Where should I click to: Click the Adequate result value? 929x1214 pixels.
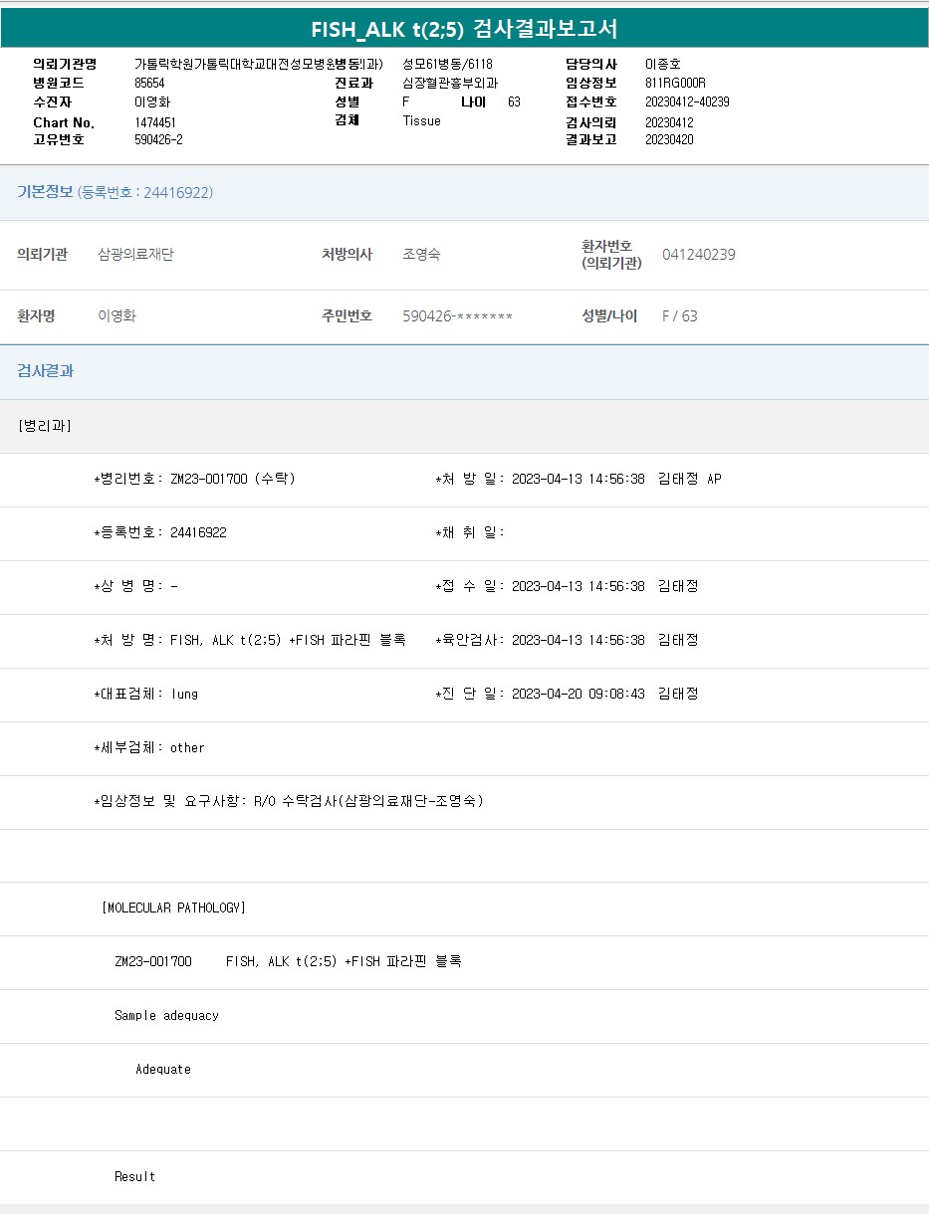coord(163,1069)
